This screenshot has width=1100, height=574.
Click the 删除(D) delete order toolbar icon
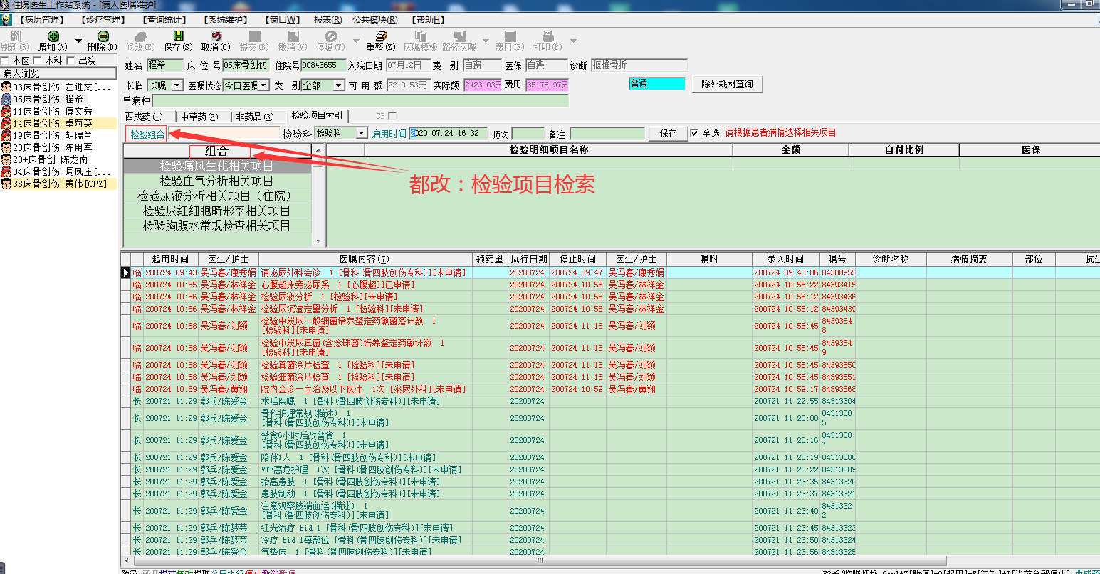(x=103, y=36)
